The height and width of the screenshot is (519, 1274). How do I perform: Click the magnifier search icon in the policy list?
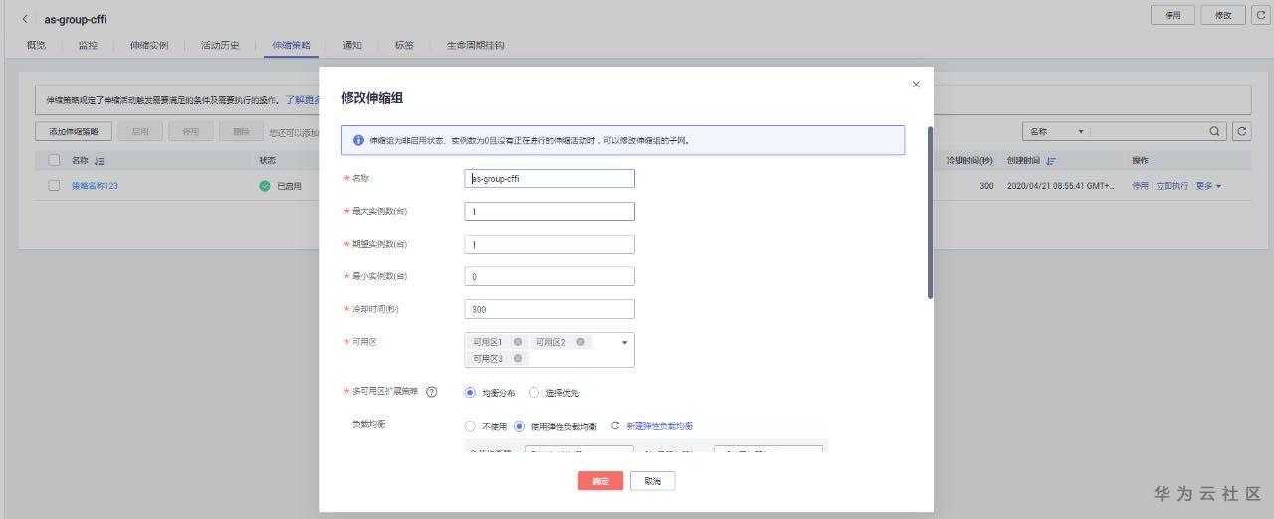click(x=1215, y=131)
